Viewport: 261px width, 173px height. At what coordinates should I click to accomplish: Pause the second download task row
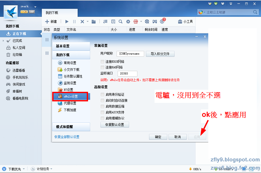(x=47, y=53)
